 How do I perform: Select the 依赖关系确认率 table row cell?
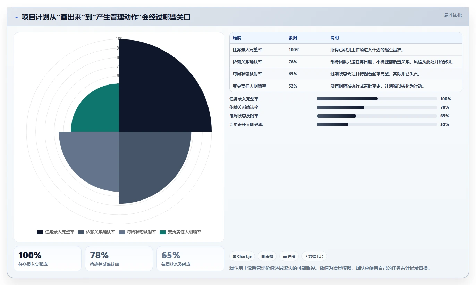click(x=247, y=62)
